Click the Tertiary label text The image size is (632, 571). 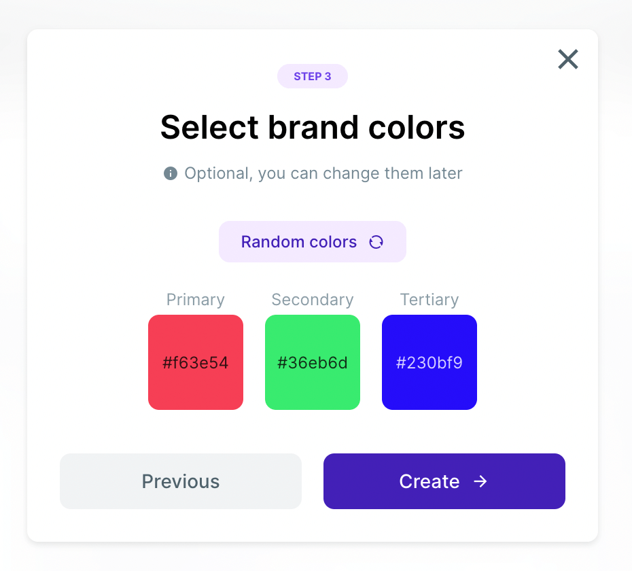pyautogui.click(x=429, y=300)
